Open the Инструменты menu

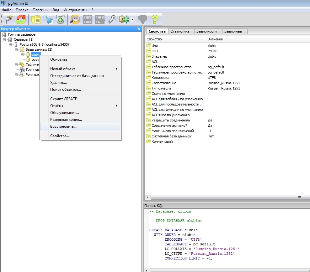(x=75, y=10)
